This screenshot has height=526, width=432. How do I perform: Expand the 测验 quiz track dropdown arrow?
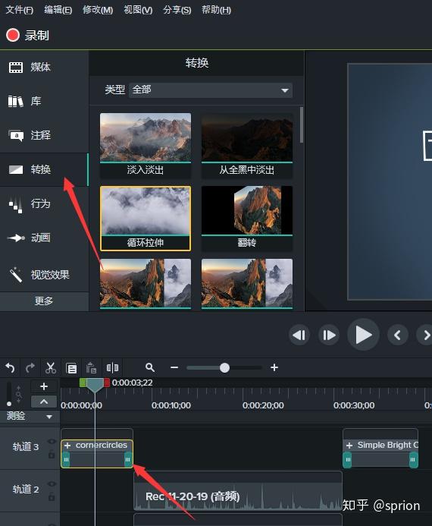click(49, 417)
